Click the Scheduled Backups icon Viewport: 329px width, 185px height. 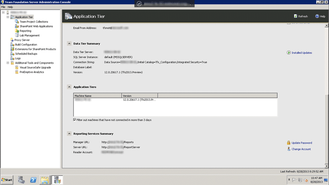click(12, 54)
